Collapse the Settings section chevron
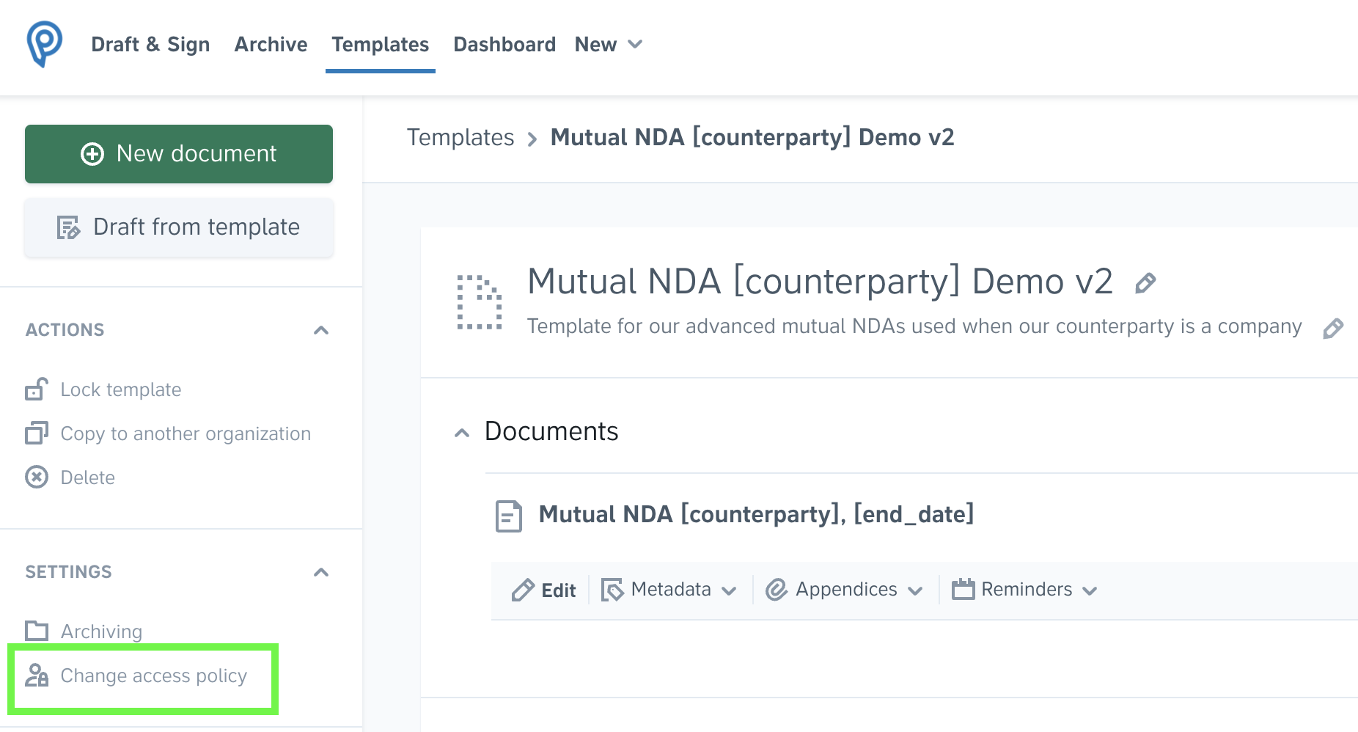 pyautogui.click(x=321, y=572)
